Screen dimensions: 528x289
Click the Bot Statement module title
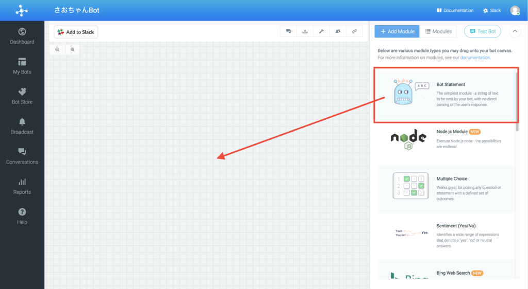[x=451, y=84]
